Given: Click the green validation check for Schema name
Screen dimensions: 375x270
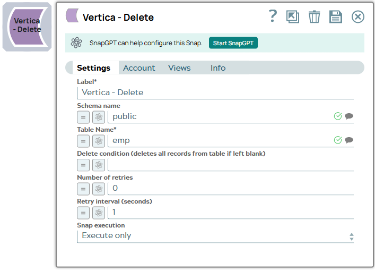Looking at the screenshot, I should (338, 116).
